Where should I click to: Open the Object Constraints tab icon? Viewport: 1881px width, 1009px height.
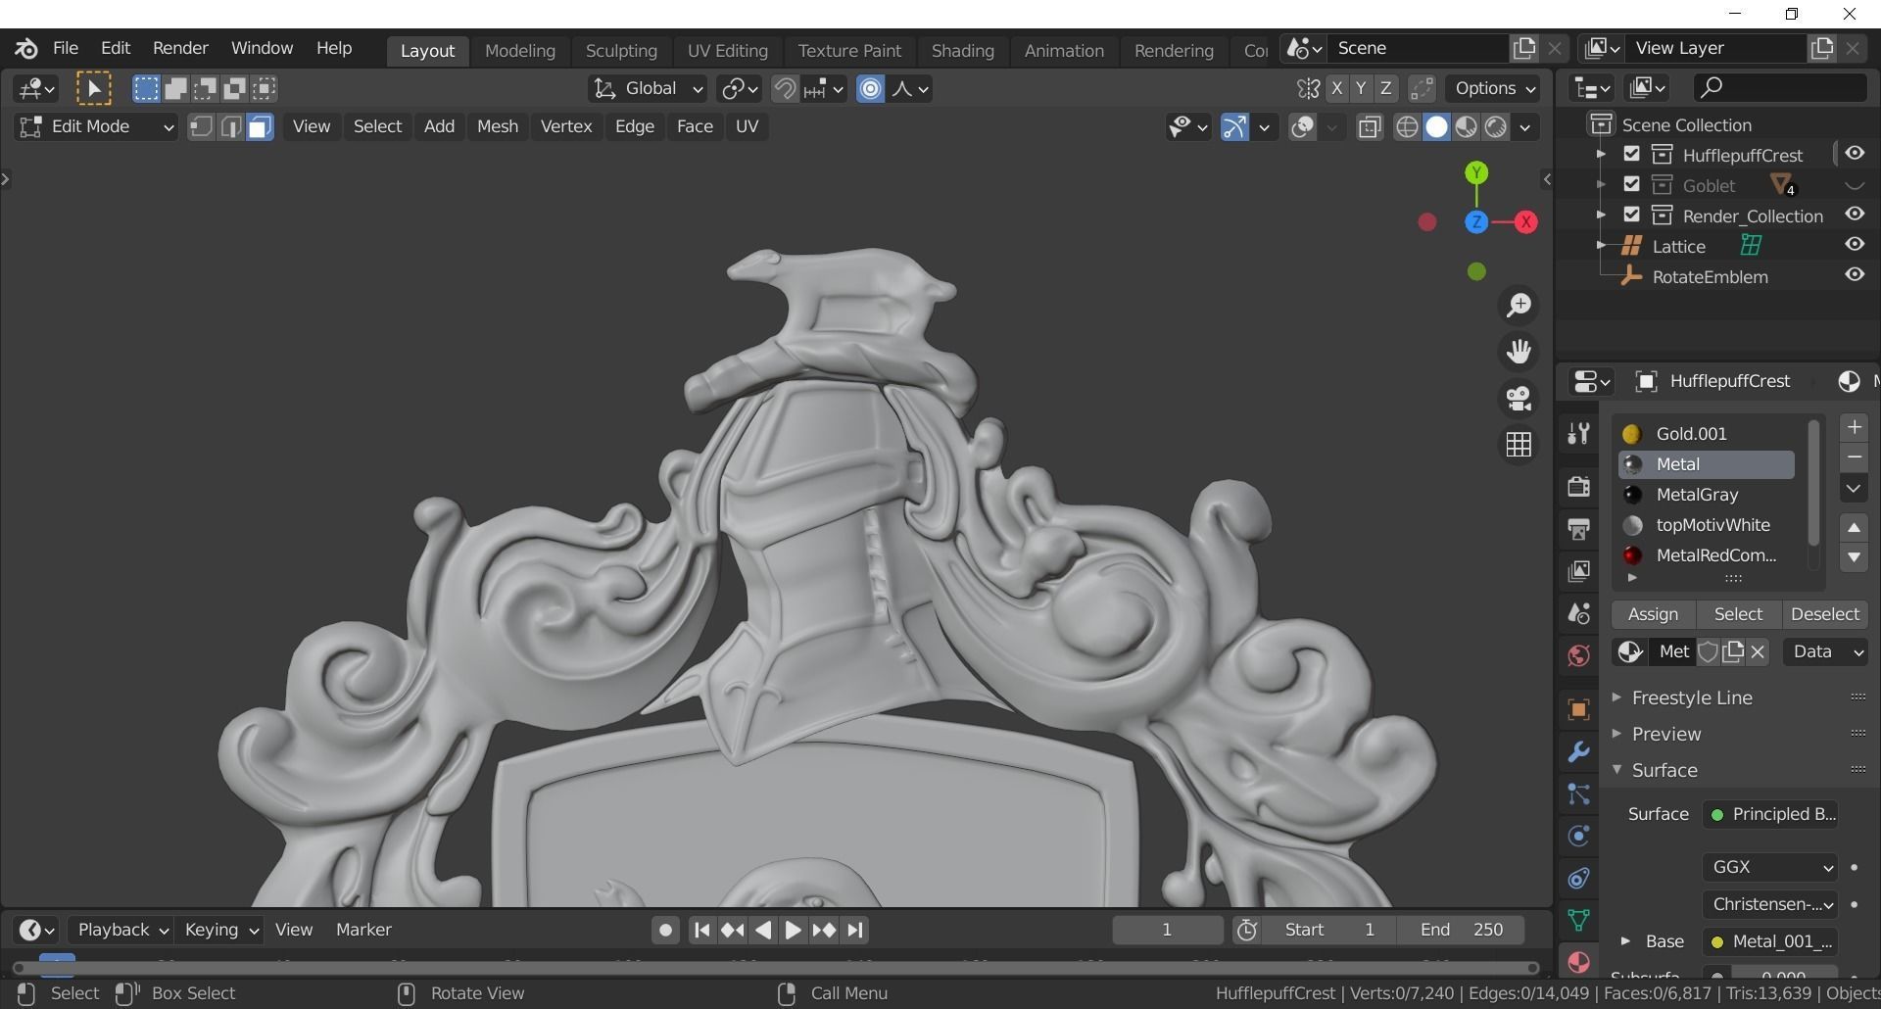1578,878
